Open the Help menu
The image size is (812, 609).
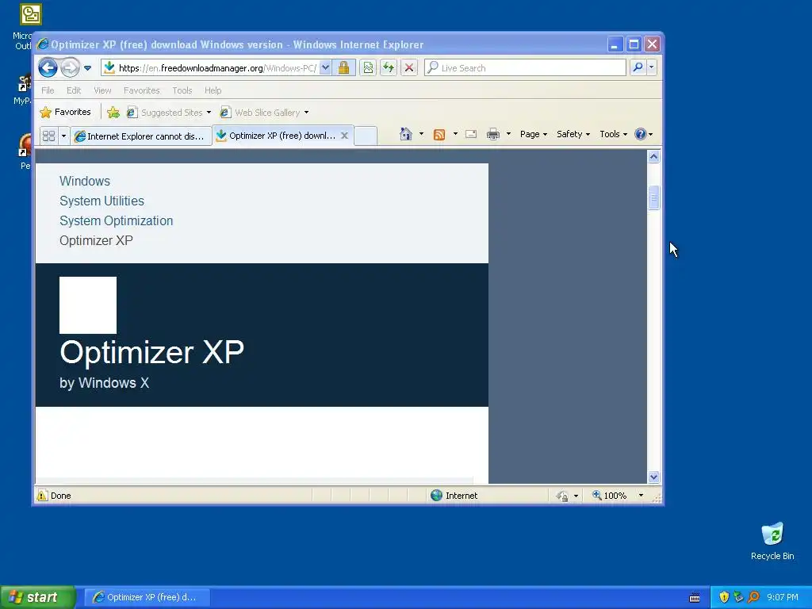tap(213, 90)
